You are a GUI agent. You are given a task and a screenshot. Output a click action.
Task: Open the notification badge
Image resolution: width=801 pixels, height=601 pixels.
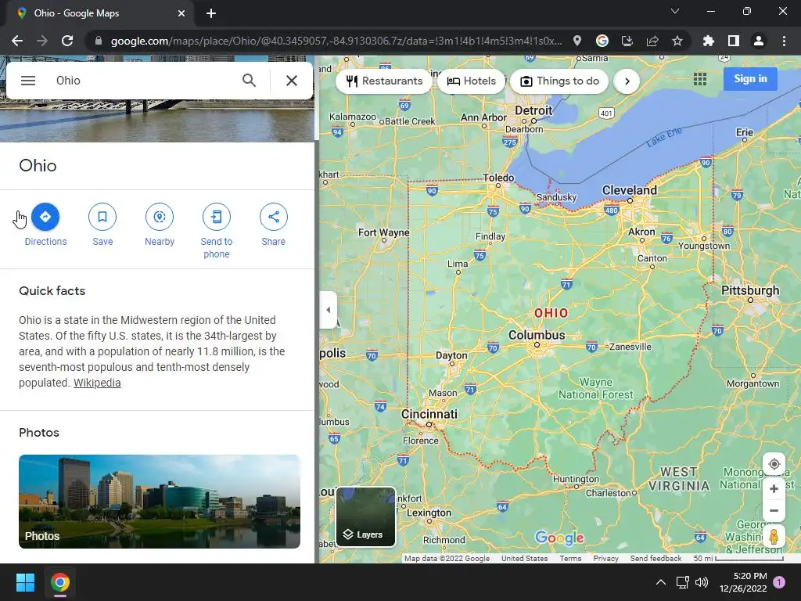(779, 582)
